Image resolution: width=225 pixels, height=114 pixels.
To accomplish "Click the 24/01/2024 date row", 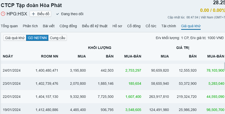I will click(x=12, y=70).
